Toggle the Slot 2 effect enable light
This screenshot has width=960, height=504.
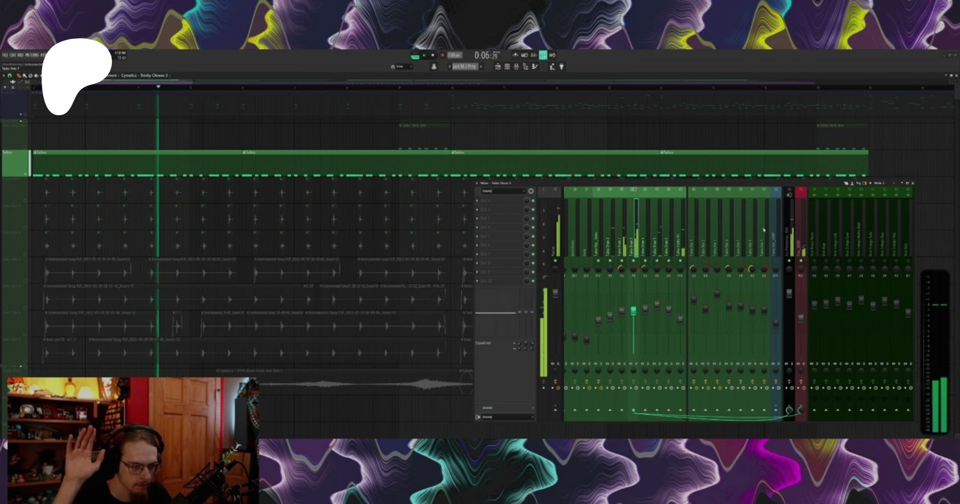pos(533,210)
